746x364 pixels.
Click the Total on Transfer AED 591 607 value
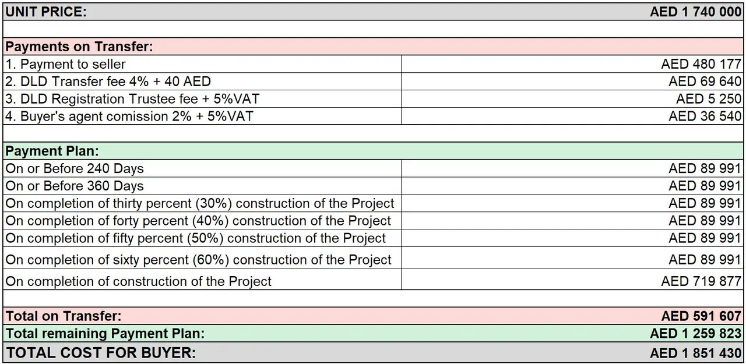point(701,316)
